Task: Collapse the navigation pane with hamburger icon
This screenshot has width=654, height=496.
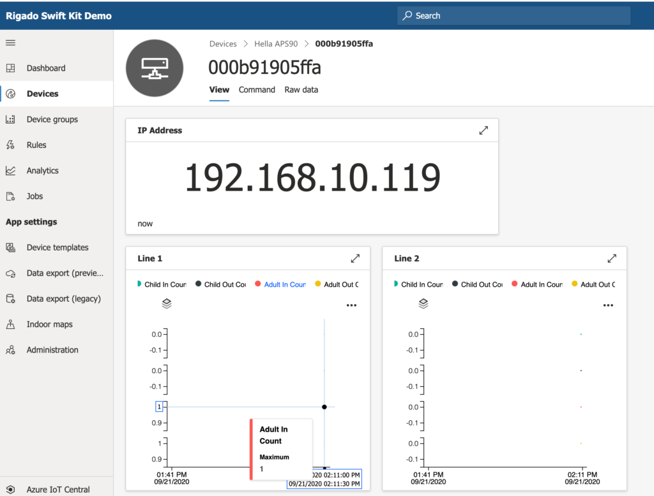Action: [x=10, y=43]
